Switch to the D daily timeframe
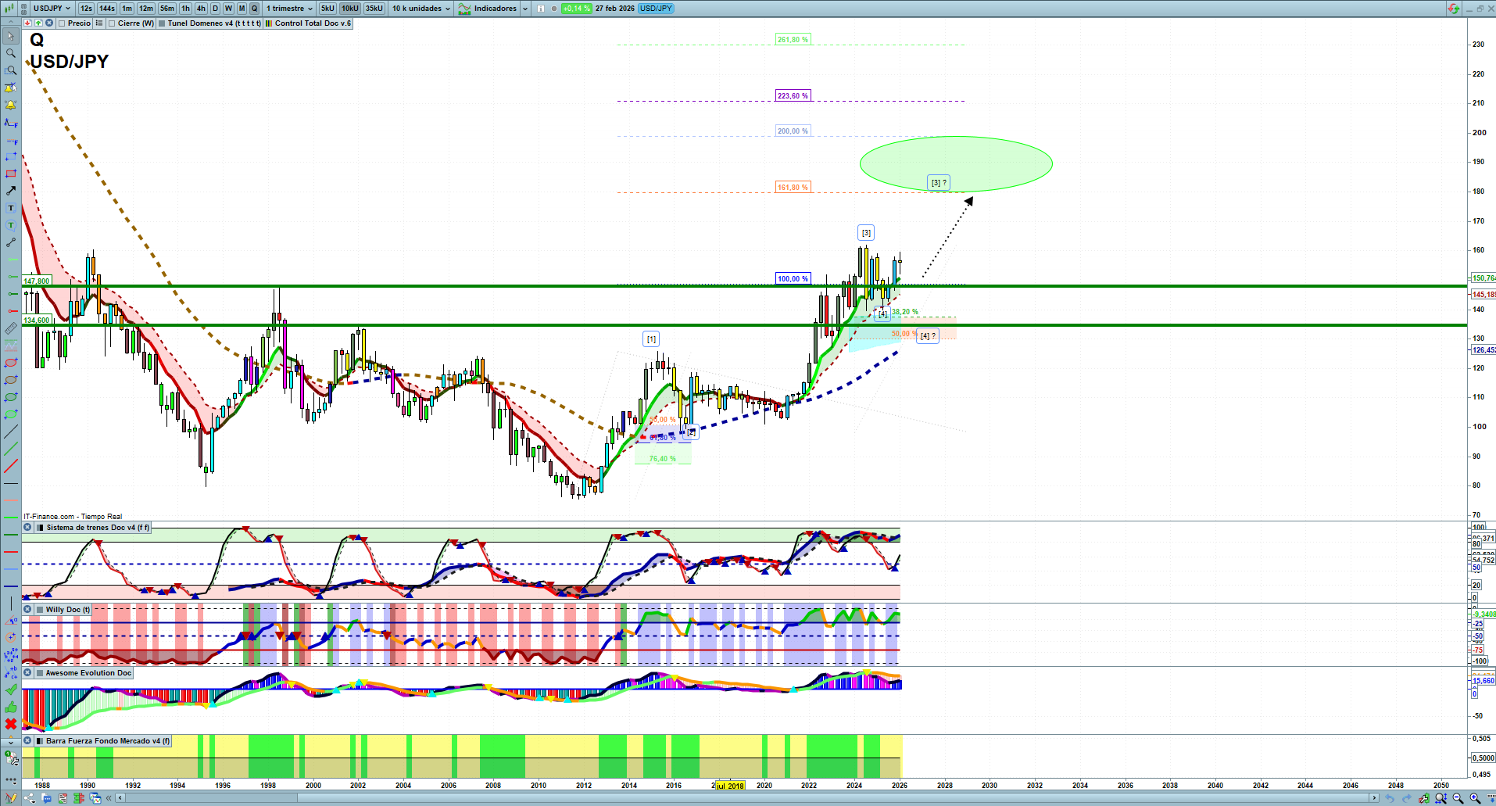 pos(215,9)
